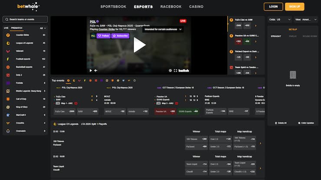Click the Delete All trash icon

[x=275, y=123]
